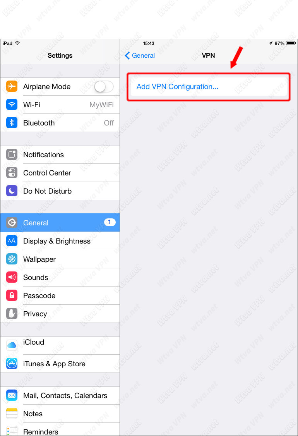Tap the General badge showing 1
This screenshot has height=436, width=298.
point(110,222)
